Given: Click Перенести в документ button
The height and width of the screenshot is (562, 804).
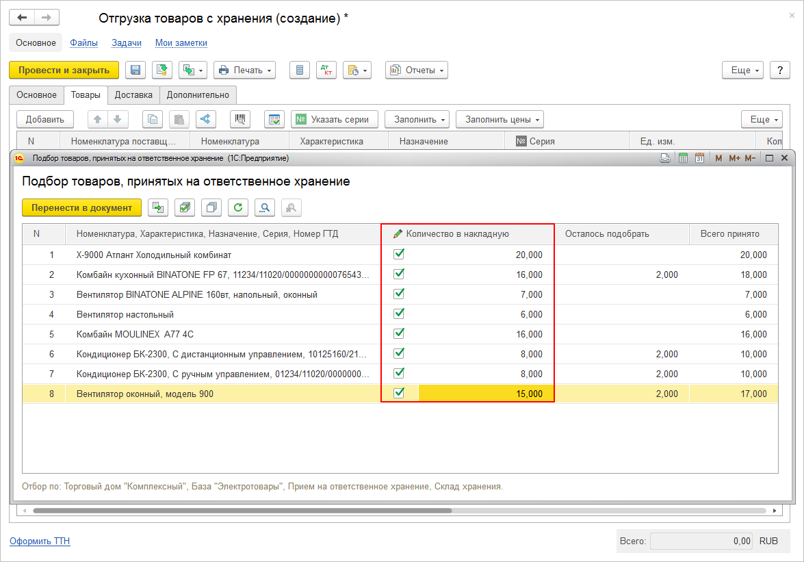Looking at the screenshot, I should tap(81, 207).
